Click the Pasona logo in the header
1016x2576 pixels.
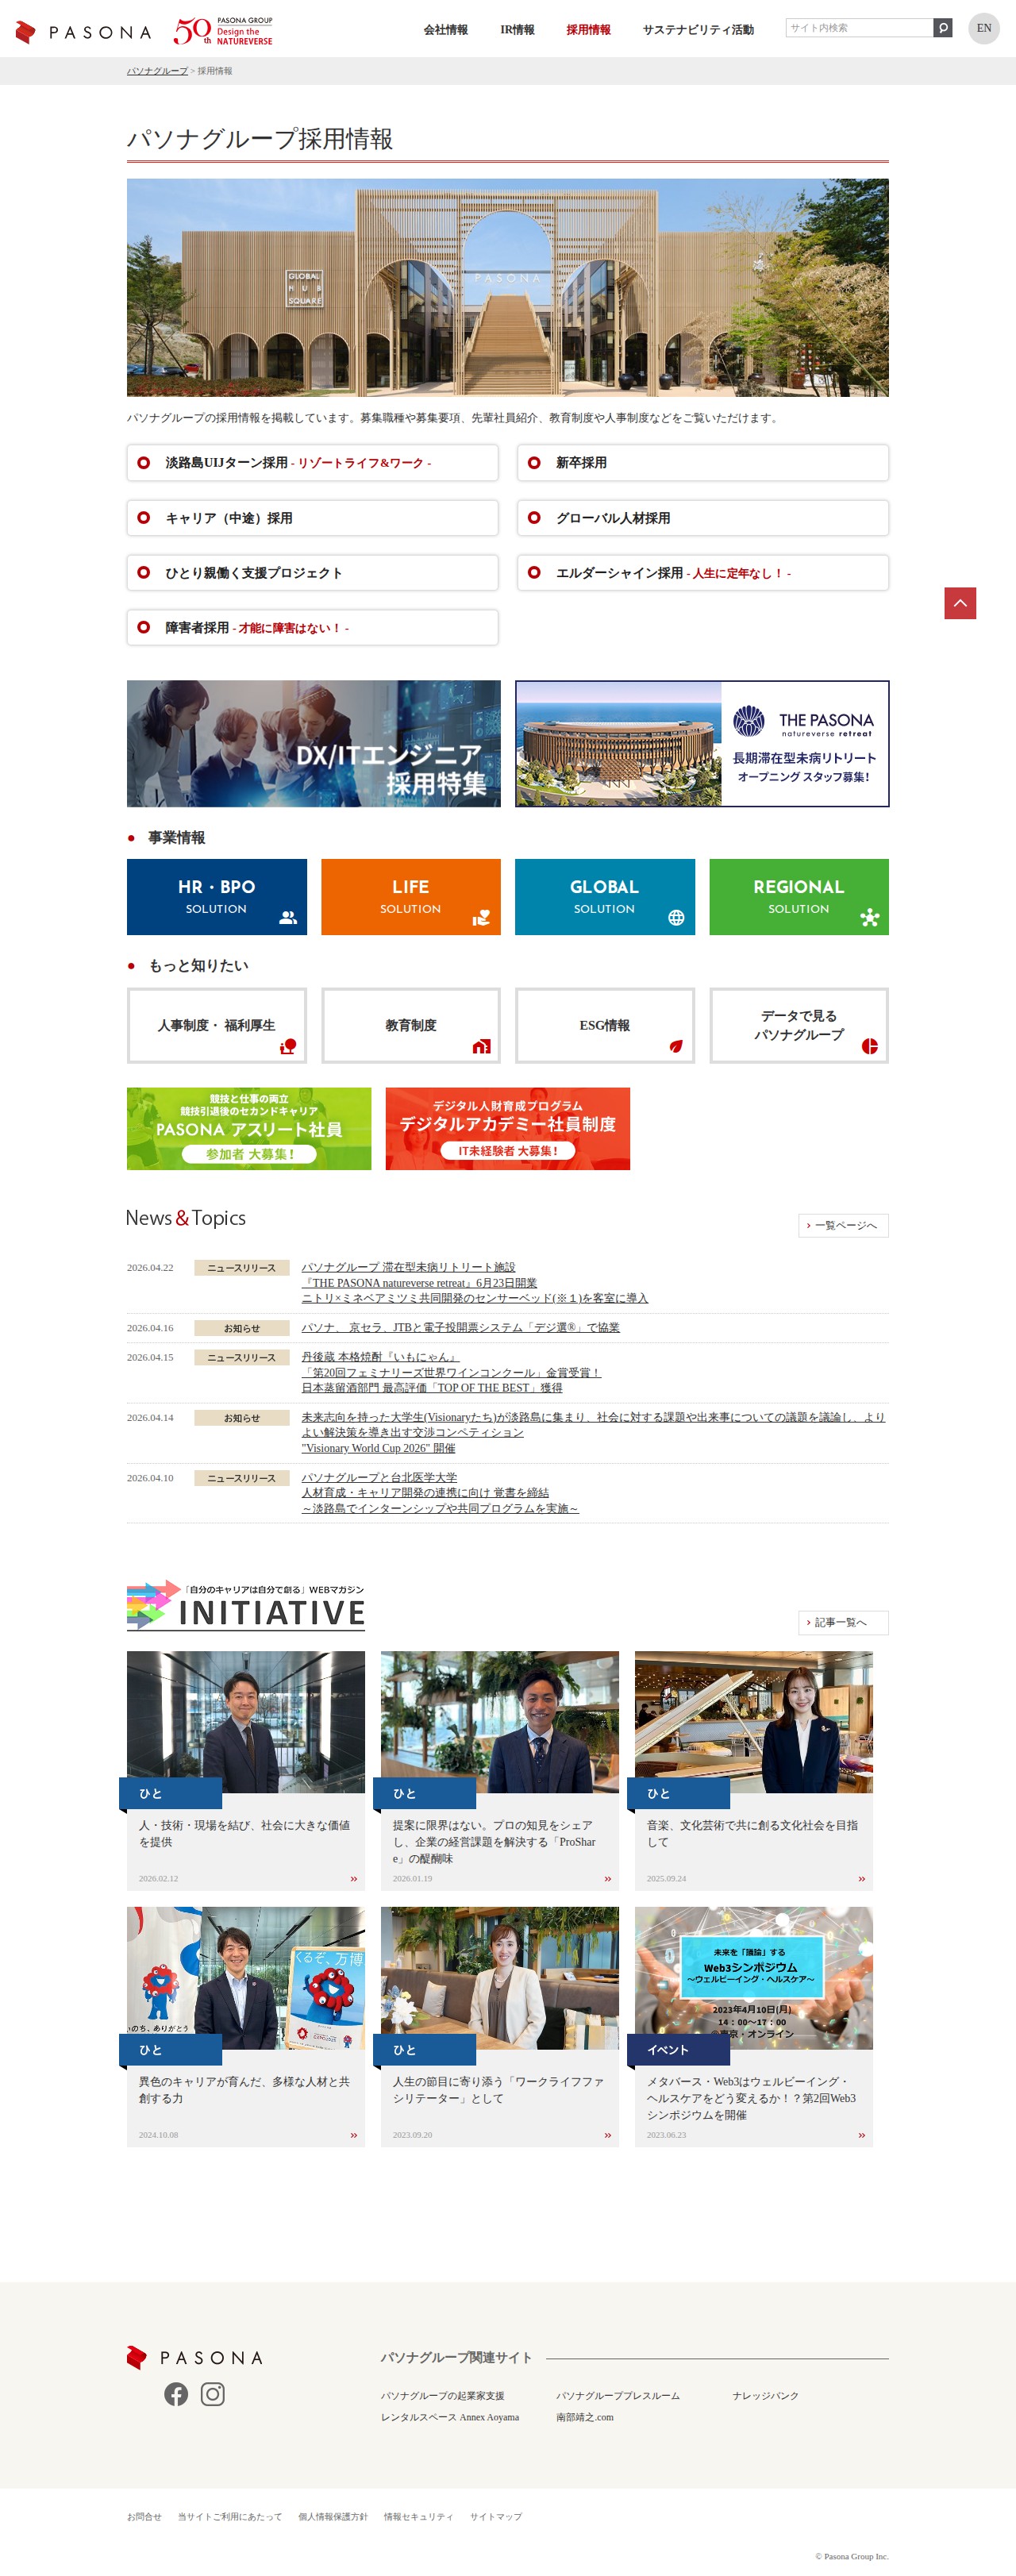point(83,32)
